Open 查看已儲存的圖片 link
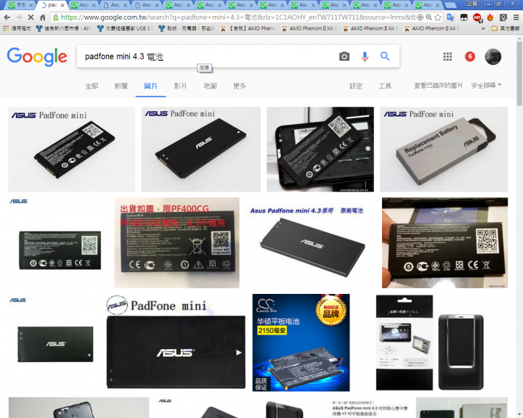This screenshot has height=418, width=523. point(438,86)
